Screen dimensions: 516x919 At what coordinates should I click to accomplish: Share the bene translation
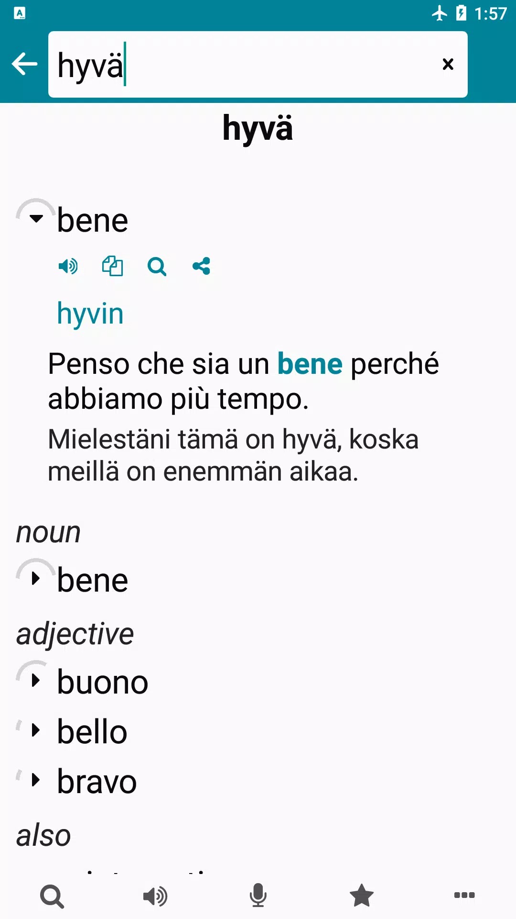click(201, 266)
